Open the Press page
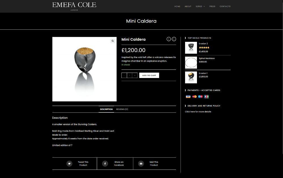Screen dimensions: 283x178 [x=212, y=6]
